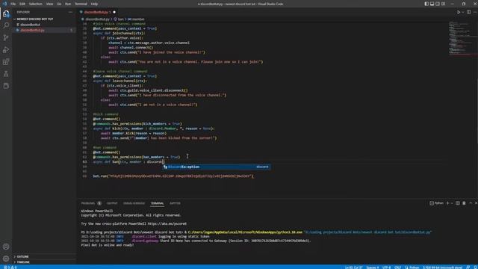Viewport: 478px width, 269px height.
Task: Close the bottom panel
Action: (476, 203)
